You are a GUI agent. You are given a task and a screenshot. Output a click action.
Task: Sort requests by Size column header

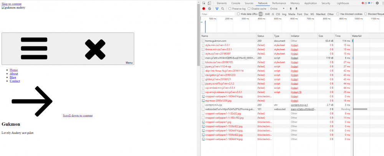(326, 36)
